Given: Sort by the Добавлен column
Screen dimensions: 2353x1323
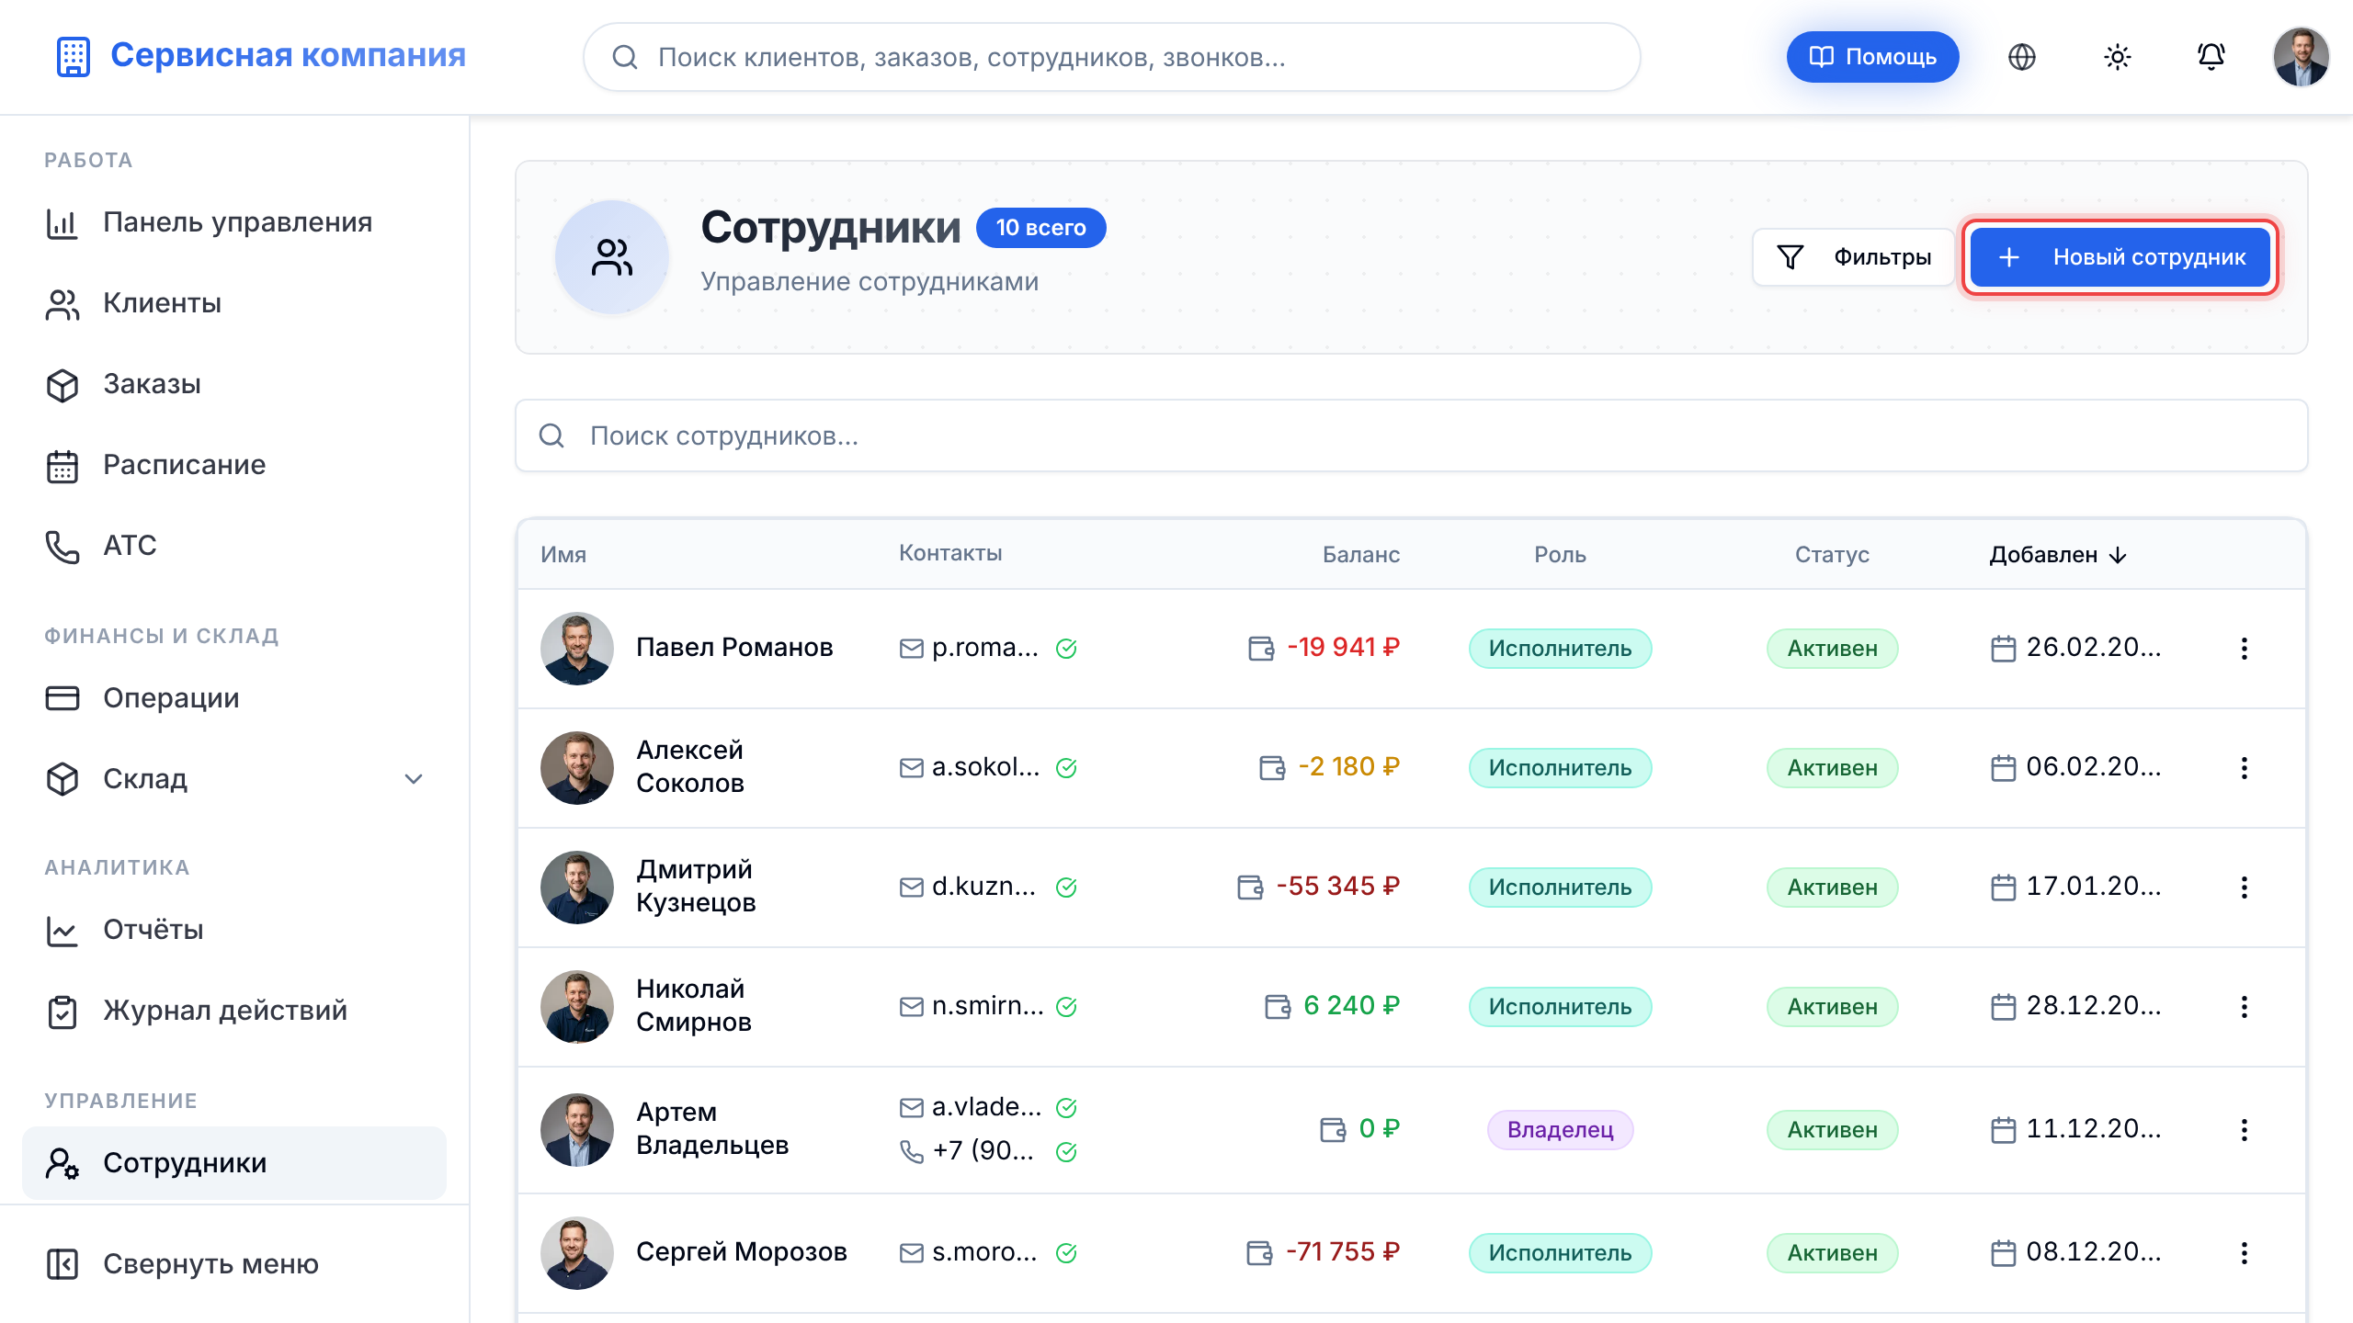Looking at the screenshot, I should [2058, 555].
